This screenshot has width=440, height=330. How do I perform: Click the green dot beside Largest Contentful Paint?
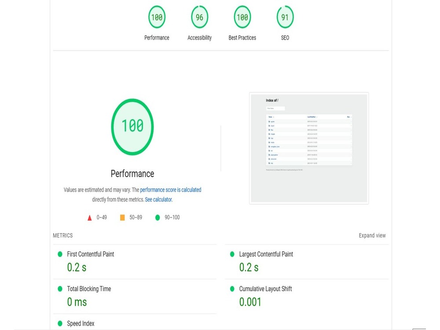232,254
